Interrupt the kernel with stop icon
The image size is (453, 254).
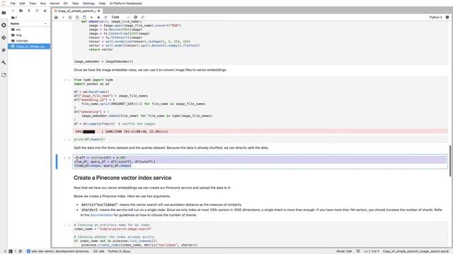(98, 17)
